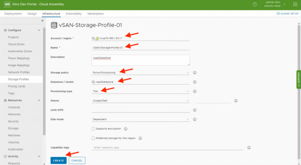
Task: Click search icon in Account / region field
Action: [93, 38]
